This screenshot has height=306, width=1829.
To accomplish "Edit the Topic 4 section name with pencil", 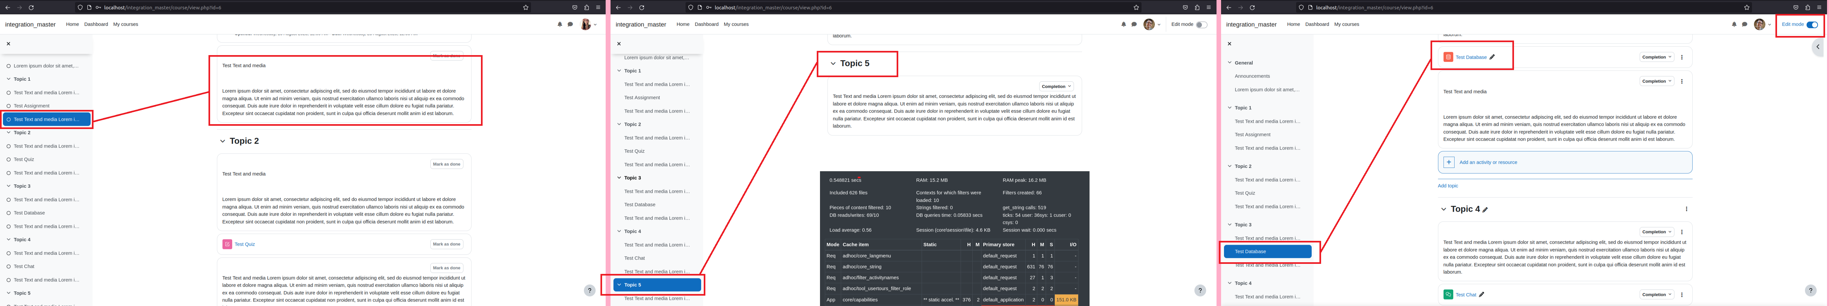I will pyautogui.click(x=1485, y=210).
